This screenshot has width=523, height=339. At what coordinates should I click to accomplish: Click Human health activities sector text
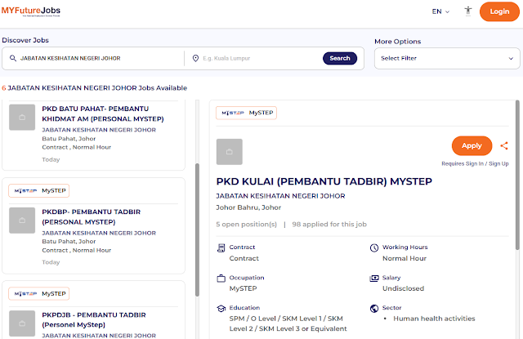coord(434,319)
